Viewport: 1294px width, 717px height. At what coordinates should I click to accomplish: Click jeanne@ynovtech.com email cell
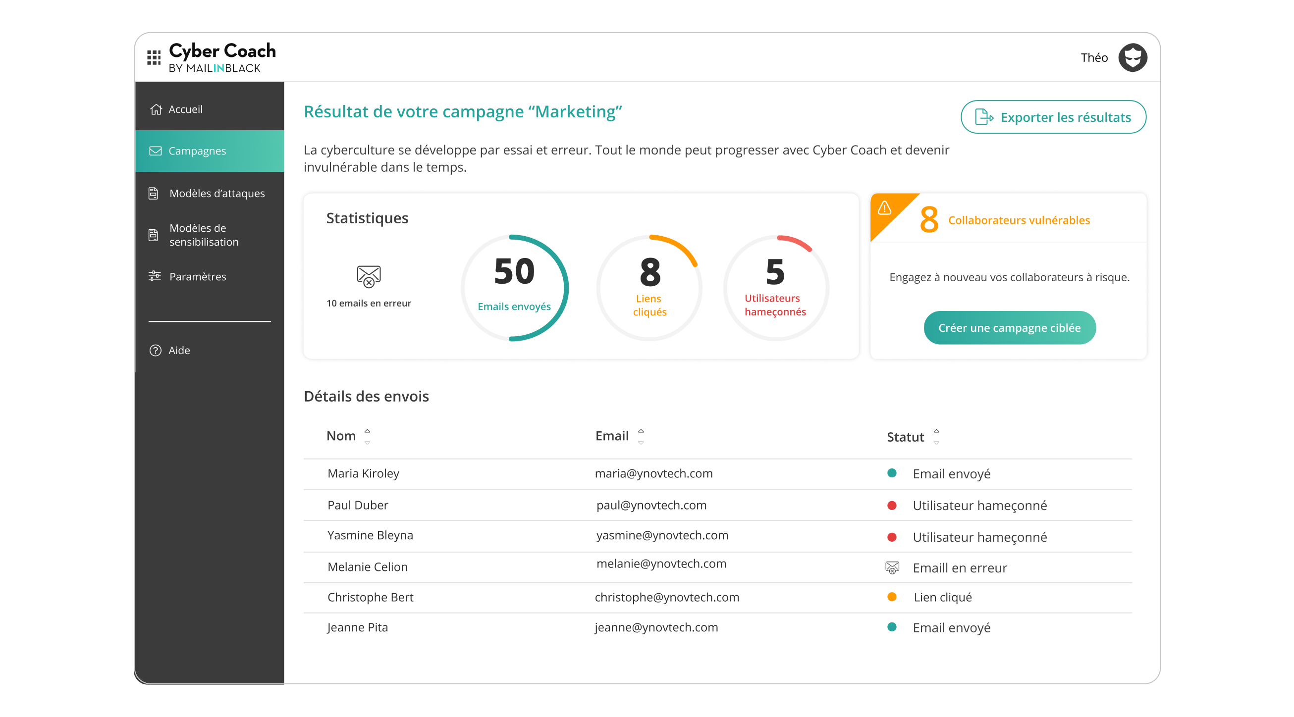tap(656, 627)
